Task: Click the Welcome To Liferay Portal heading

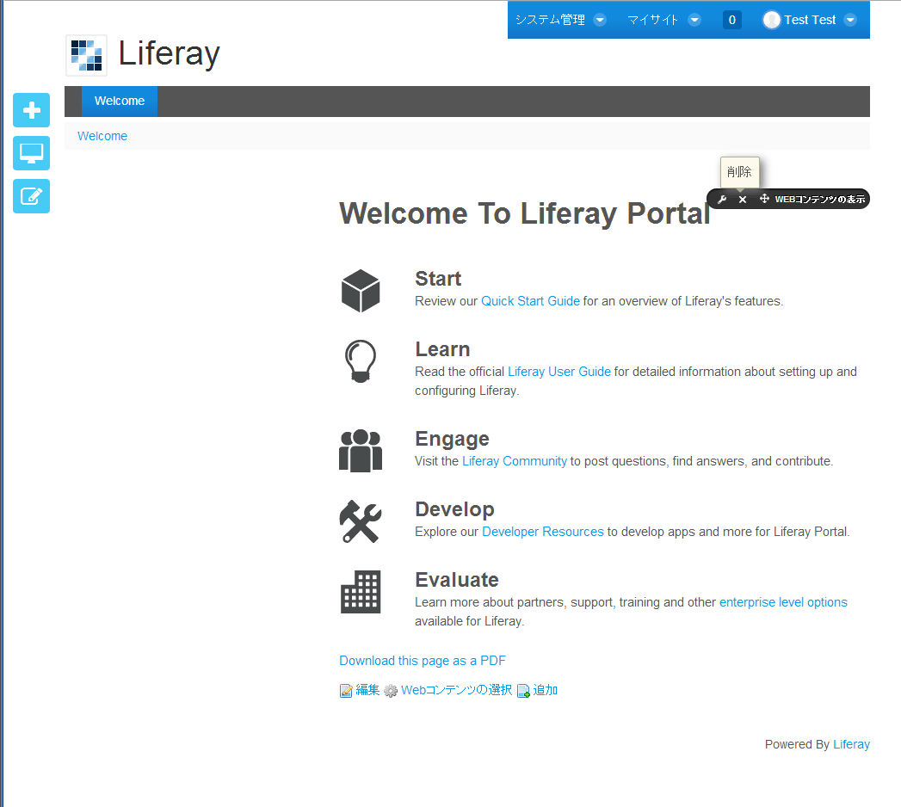Action: point(525,213)
